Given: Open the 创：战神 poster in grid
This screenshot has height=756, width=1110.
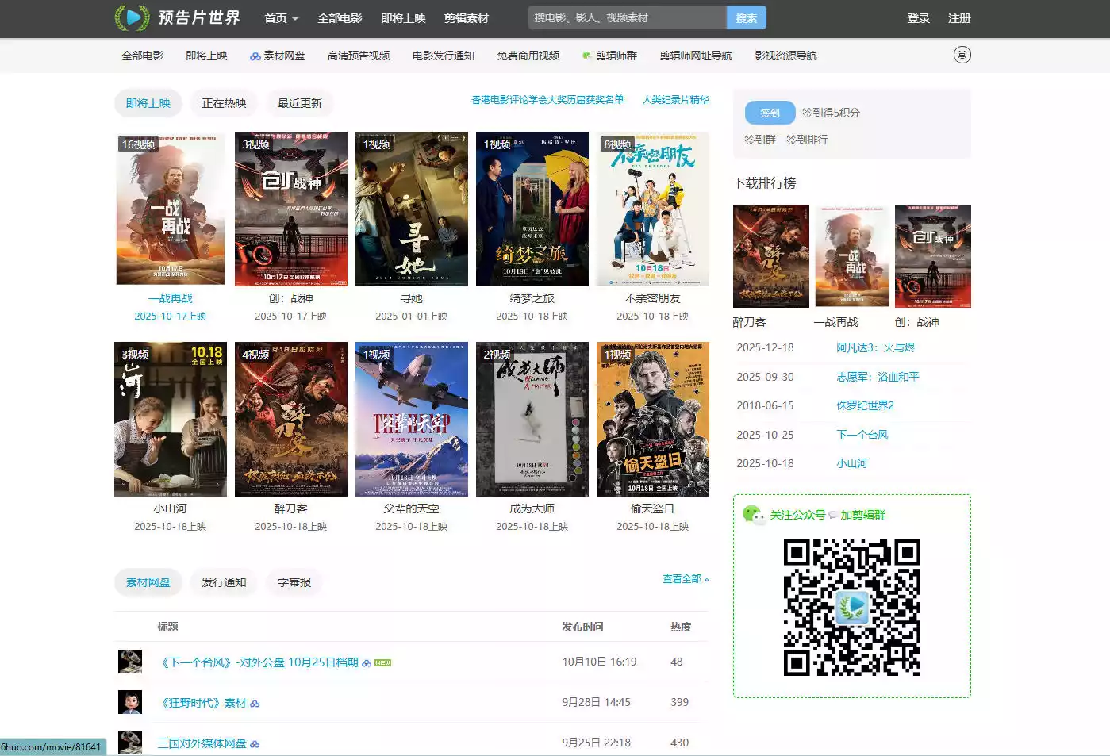Looking at the screenshot, I should coord(291,209).
